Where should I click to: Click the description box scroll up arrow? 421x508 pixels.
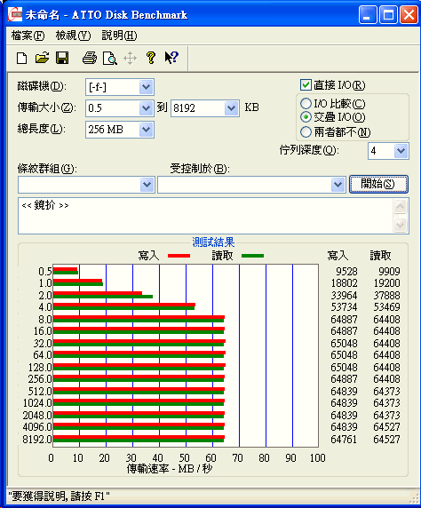click(x=401, y=206)
